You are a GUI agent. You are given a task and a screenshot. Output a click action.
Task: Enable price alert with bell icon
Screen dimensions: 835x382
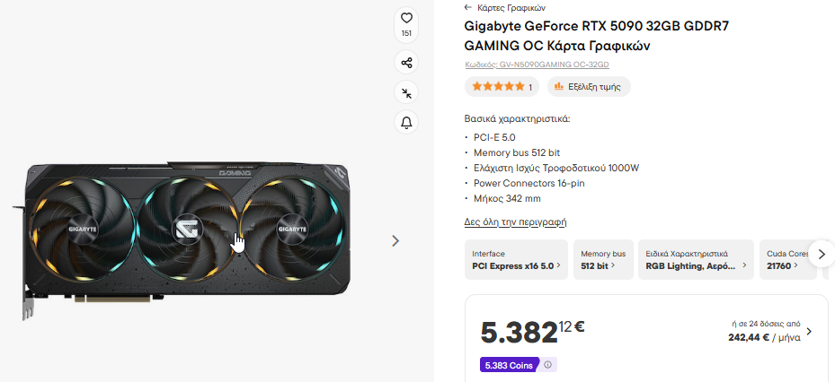[x=406, y=123]
